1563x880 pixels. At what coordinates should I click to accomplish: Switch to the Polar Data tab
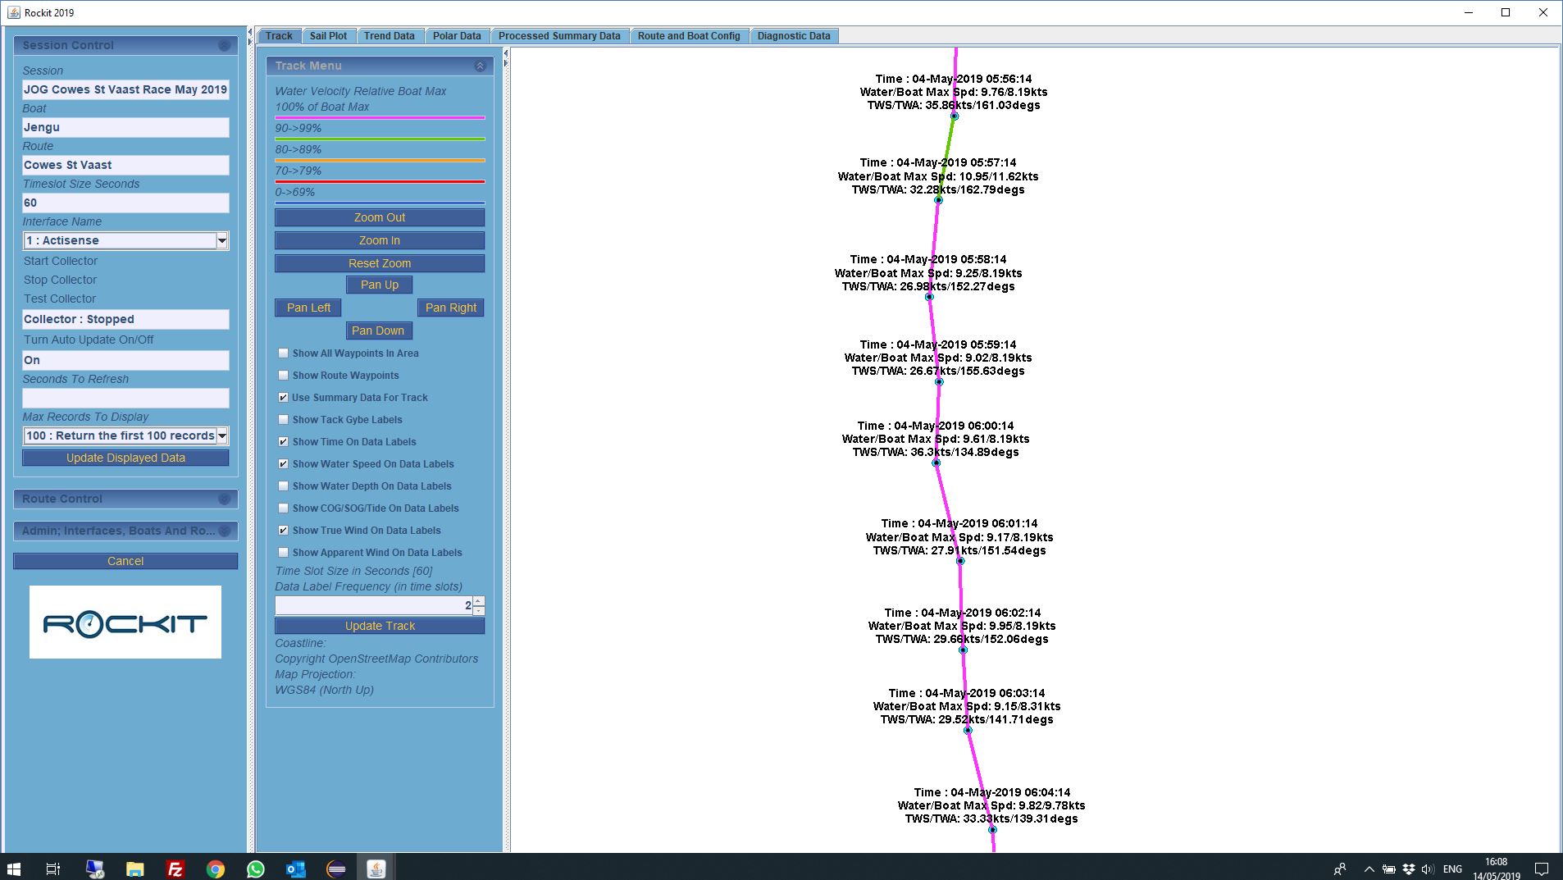[457, 36]
